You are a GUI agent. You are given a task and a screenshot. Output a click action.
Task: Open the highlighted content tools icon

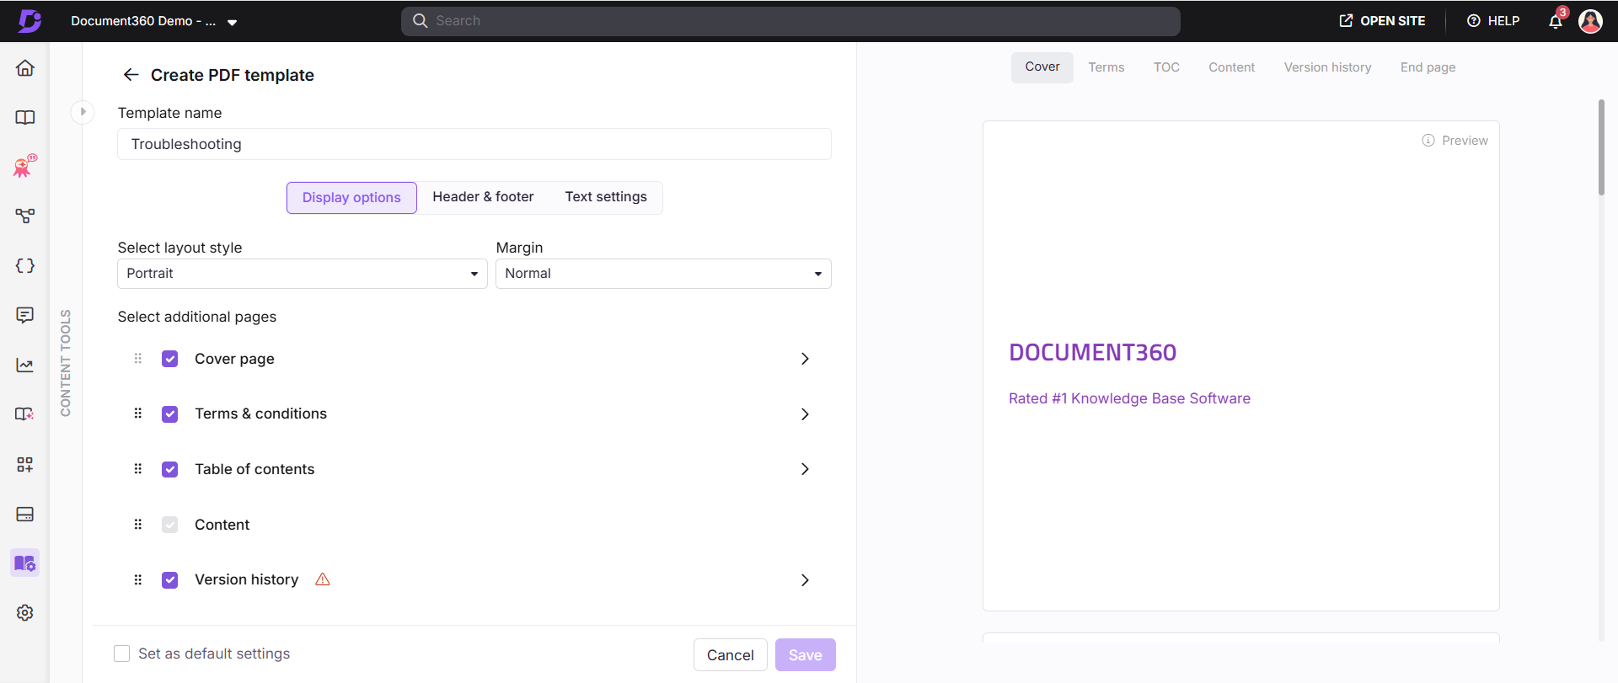click(x=25, y=563)
